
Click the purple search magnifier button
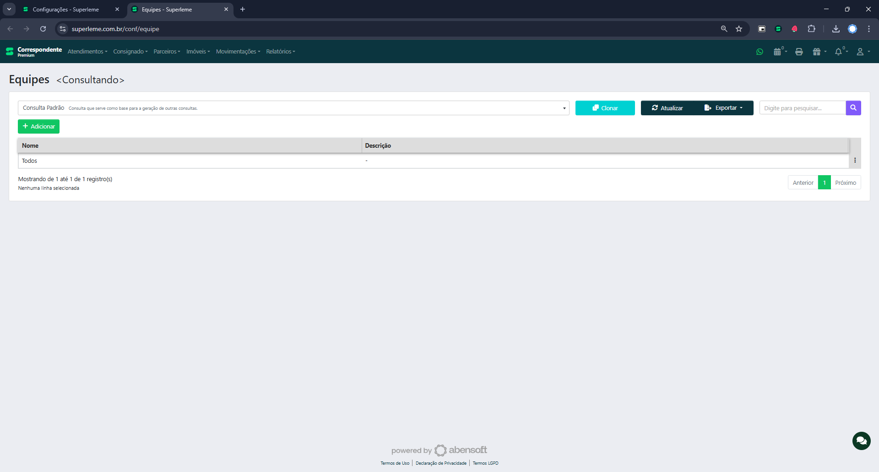click(x=853, y=108)
